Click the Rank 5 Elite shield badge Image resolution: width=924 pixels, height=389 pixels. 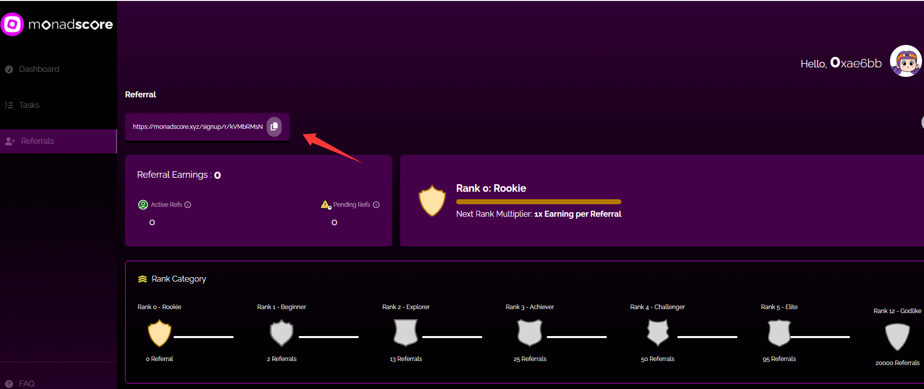pos(779,333)
